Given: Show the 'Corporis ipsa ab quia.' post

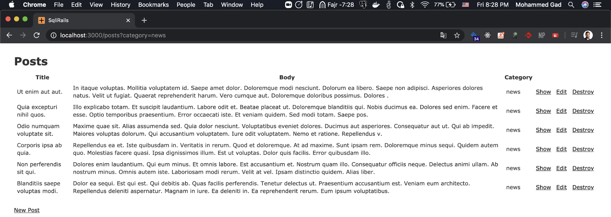Looking at the screenshot, I should point(543,149).
